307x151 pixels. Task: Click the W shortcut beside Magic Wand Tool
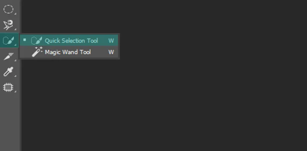pos(111,52)
